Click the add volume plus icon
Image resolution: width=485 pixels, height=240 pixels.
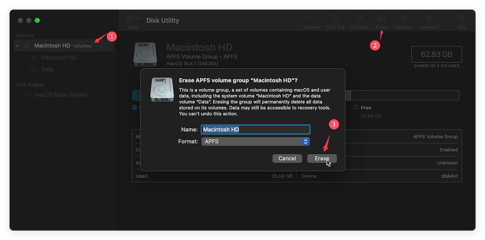point(306,18)
